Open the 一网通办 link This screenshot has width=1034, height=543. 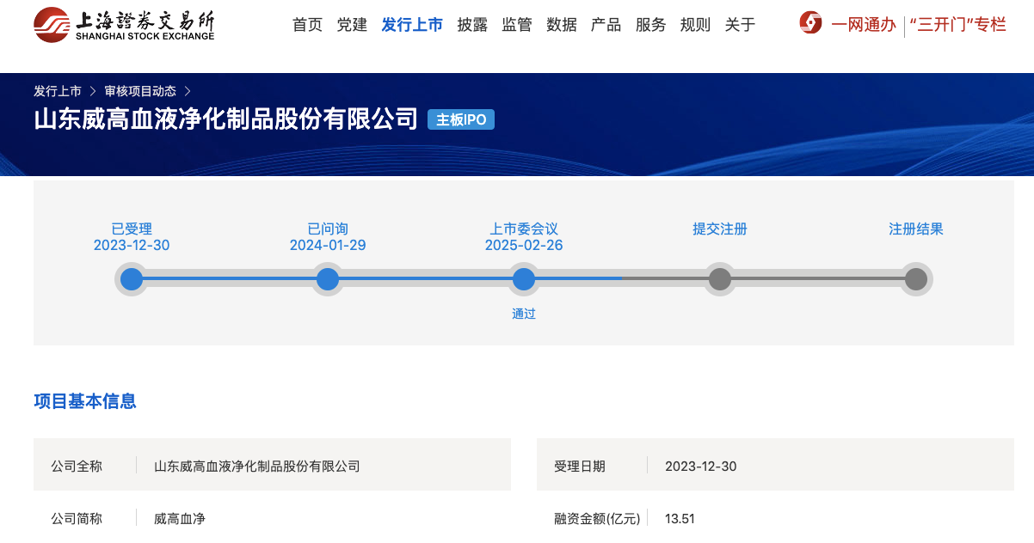tap(864, 25)
